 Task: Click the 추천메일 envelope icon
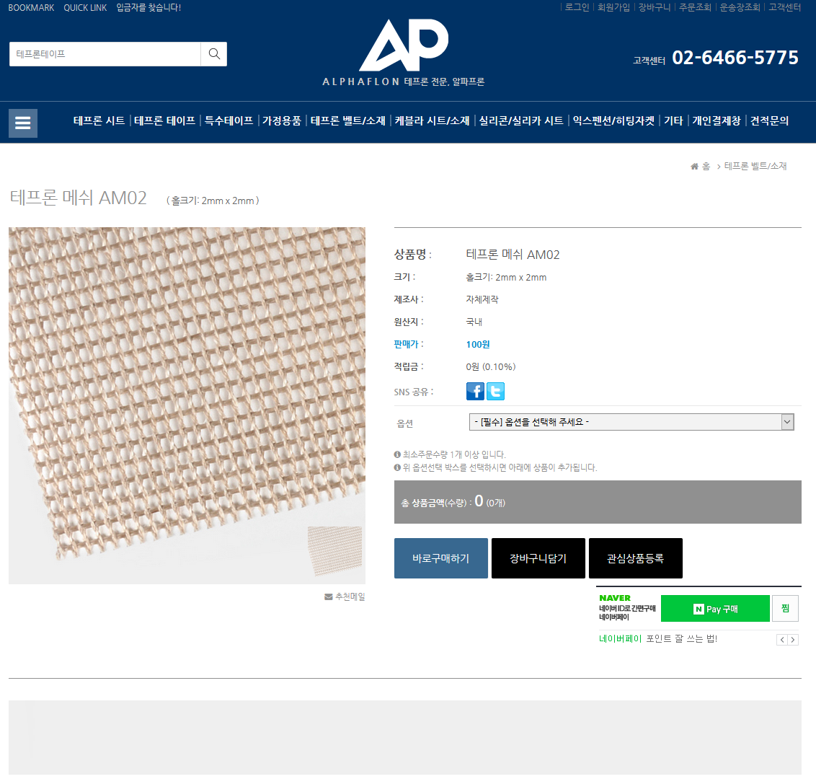pos(329,597)
